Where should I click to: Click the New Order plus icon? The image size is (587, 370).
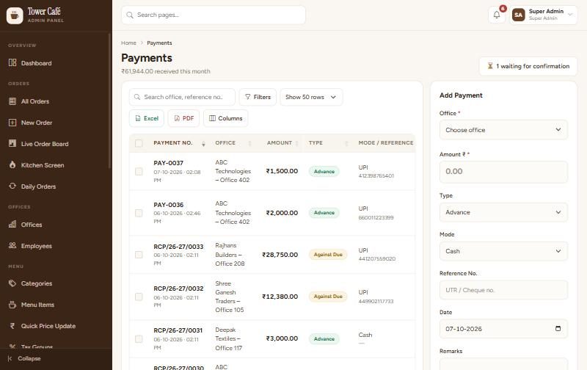pos(12,123)
